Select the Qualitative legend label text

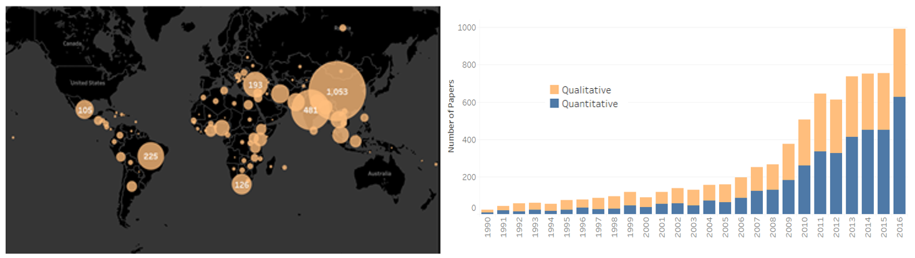coord(586,90)
